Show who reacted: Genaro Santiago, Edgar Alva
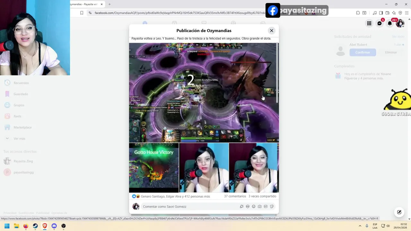This screenshot has height=231, width=411. [175, 196]
